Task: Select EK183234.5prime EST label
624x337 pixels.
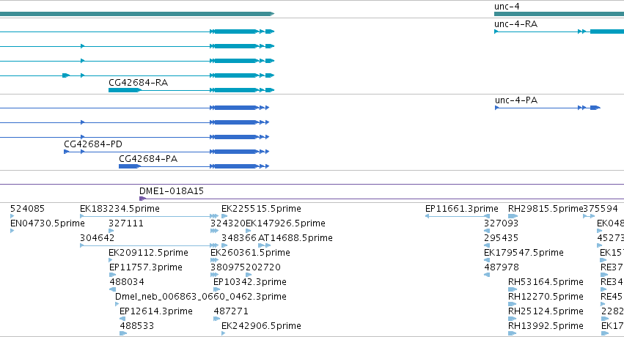Action: click(x=120, y=209)
